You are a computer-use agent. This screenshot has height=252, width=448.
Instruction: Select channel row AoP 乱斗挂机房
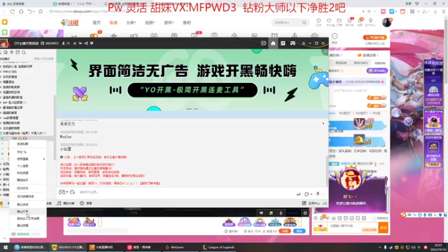15,102
